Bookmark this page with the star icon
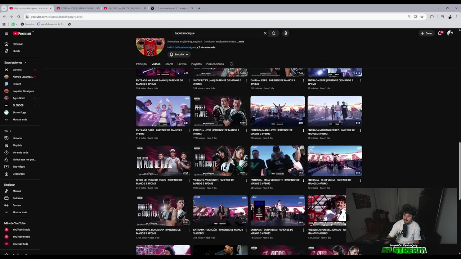This screenshot has height=259, width=461. [x=422, y=17]
